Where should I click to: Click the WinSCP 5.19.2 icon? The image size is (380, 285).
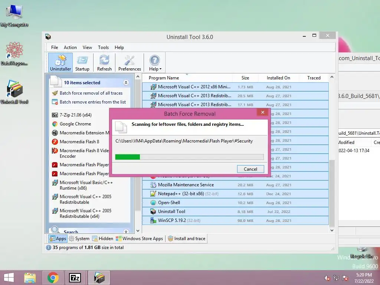(153, 220)
